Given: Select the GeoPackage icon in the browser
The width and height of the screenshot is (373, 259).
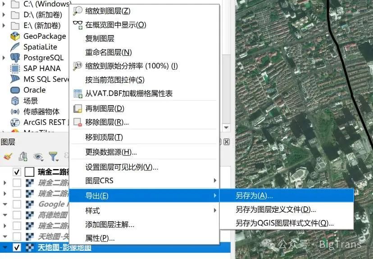Looking at the screenshot, I should pyautogui.click(x=15, y=36).
